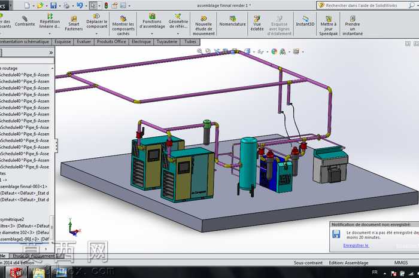Open the Produits Office tab
This screenshot has height=278, width=419.
[111, 42]
